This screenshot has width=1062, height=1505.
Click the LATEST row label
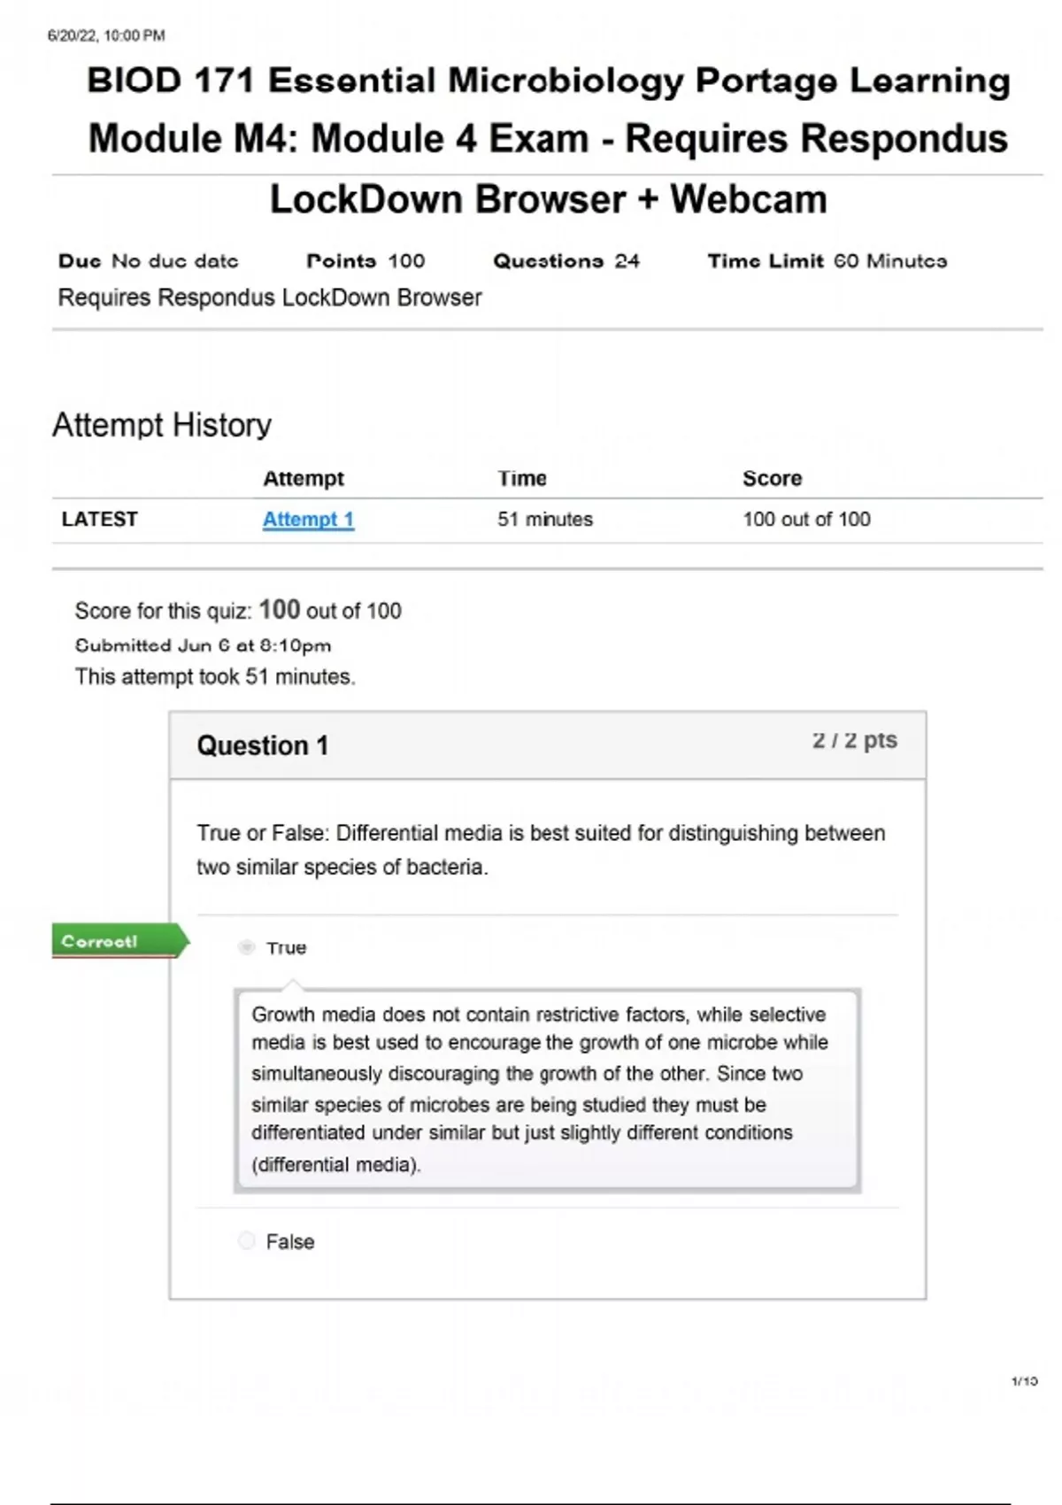click(x=100, y=520)
